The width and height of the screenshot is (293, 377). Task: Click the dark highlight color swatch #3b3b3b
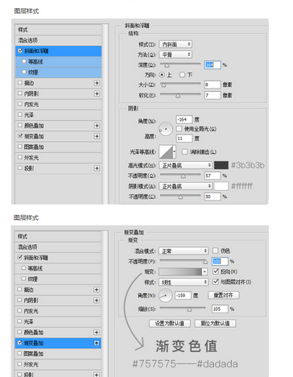coord(221,165)
